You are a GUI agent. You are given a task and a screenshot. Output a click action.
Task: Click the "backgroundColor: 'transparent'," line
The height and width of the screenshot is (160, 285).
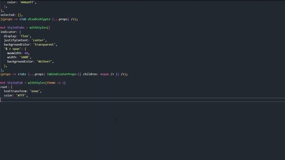tap(30, 44)
